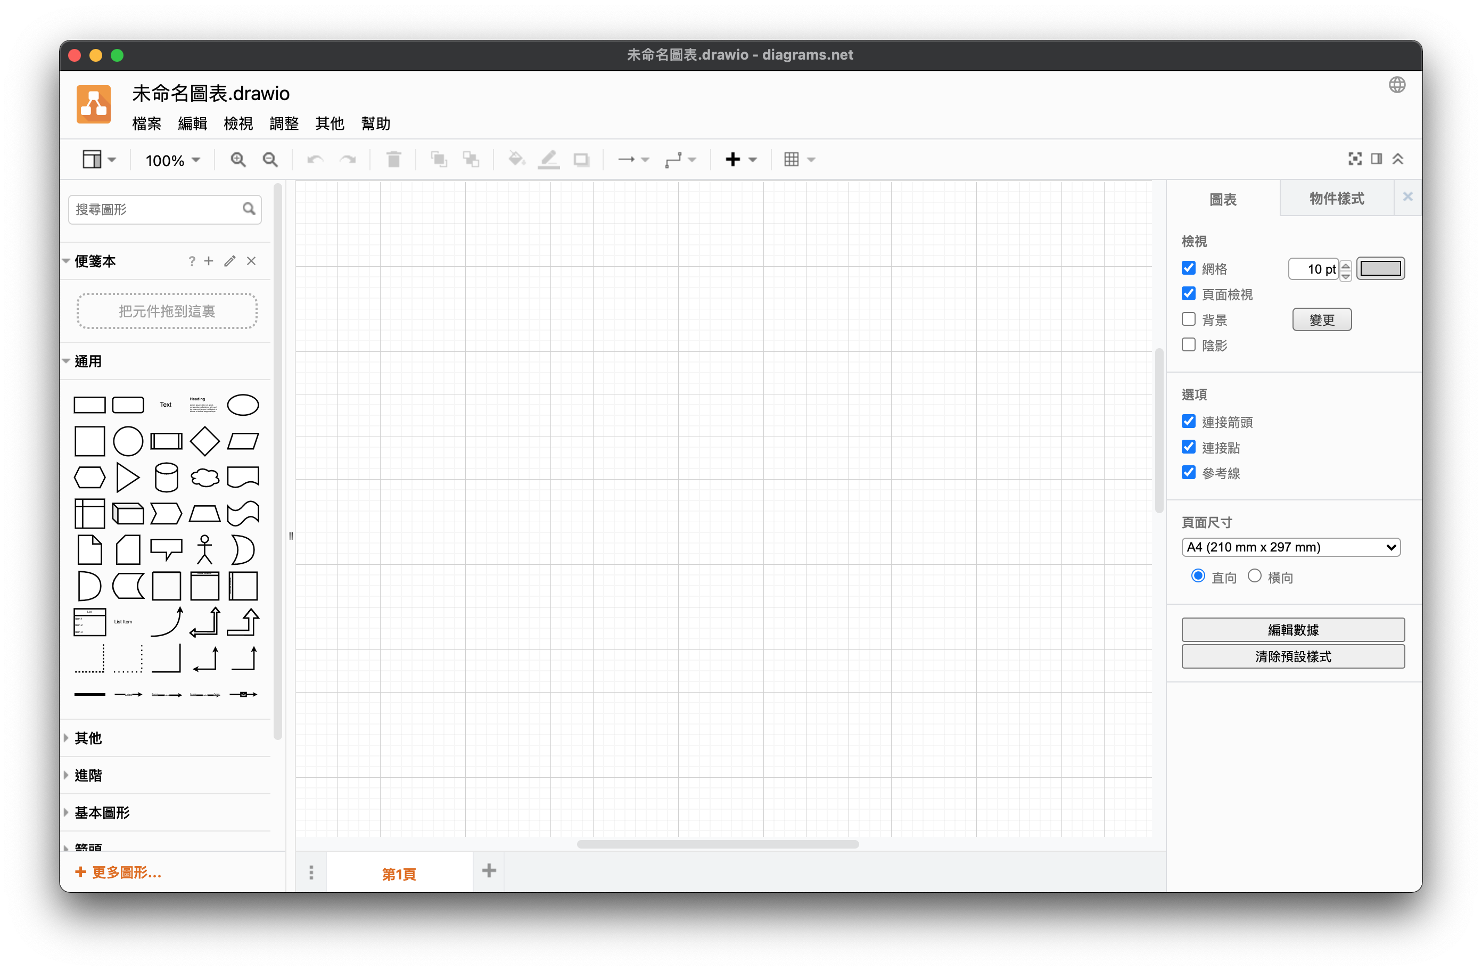This screenshot has width=1482, height=971.
Task: Click the 更多圖形 link
Action: pyautogui.click(x=118, y=872)
